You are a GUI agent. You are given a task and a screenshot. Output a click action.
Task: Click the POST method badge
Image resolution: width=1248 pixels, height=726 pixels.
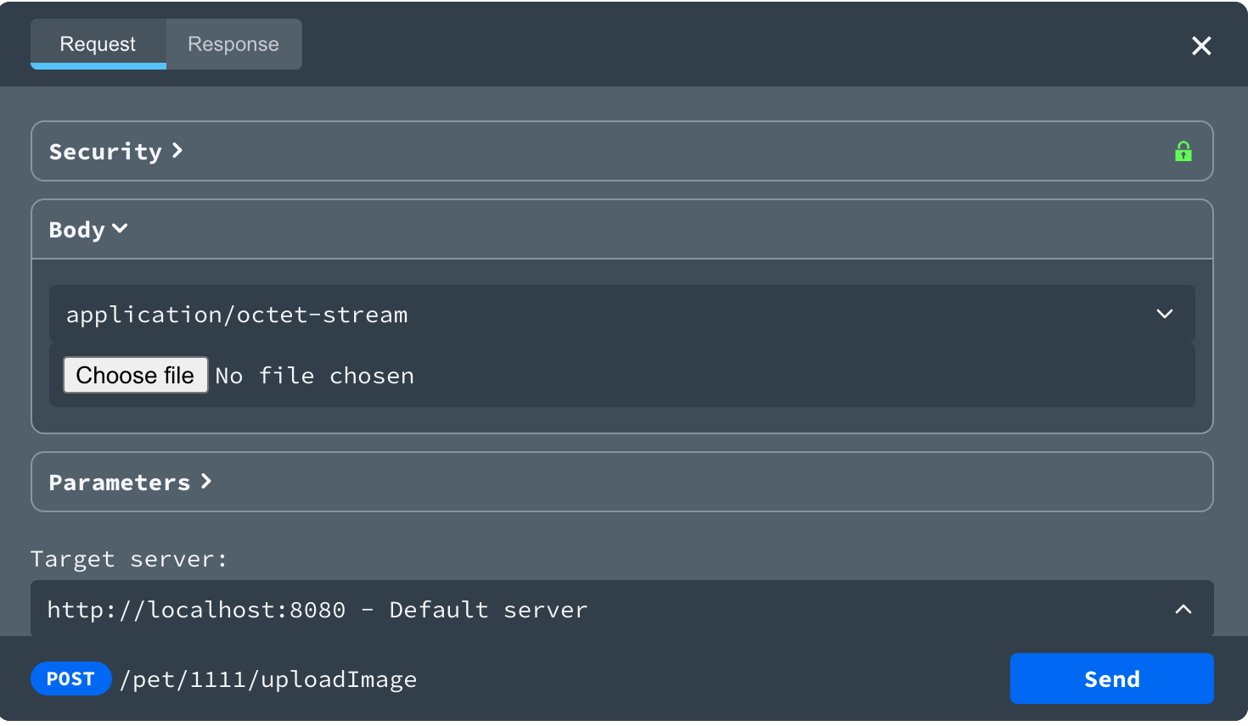click(x=71, y=679)
